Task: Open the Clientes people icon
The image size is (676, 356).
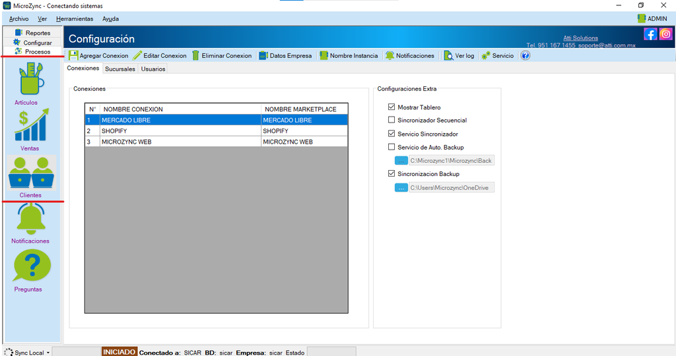Action: [x=31, y=172]
